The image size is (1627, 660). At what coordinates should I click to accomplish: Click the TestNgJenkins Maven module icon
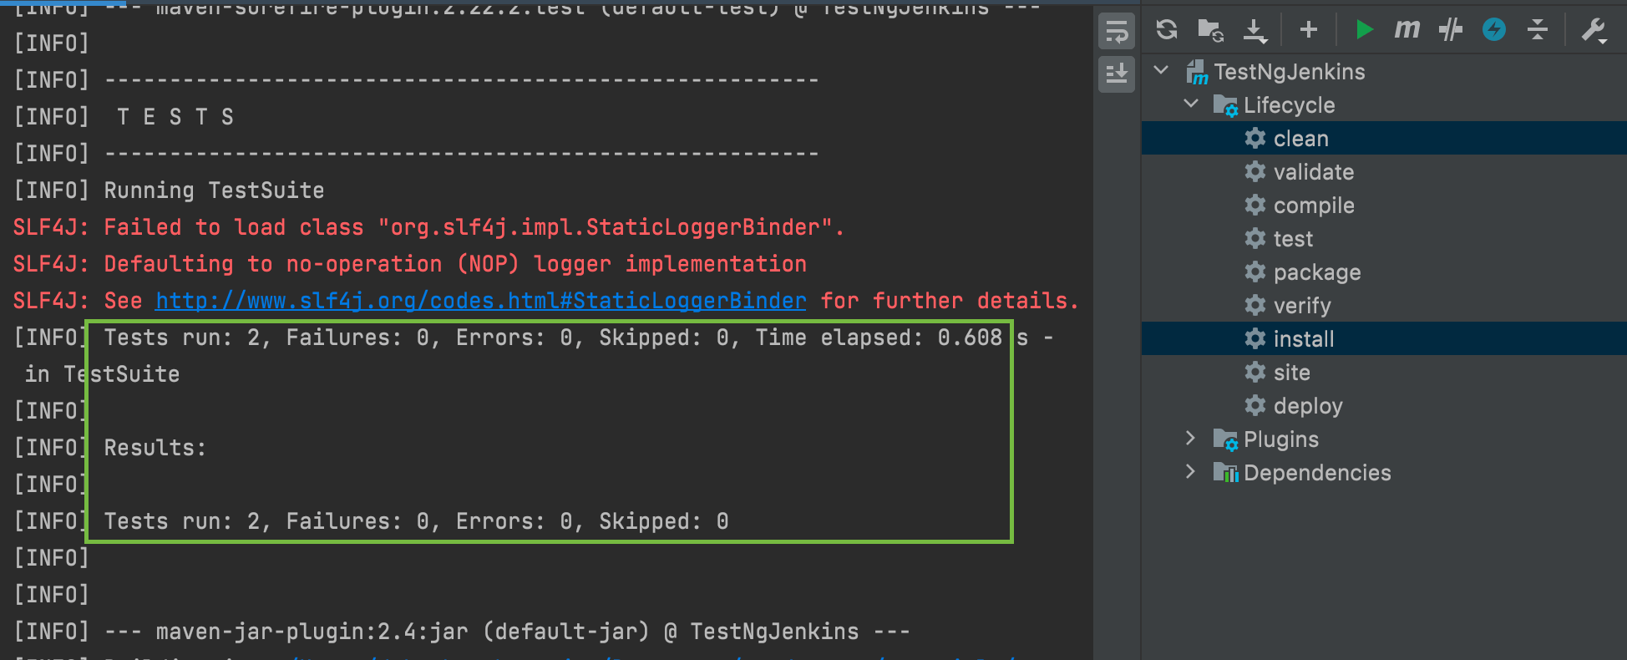[1197, 72]
